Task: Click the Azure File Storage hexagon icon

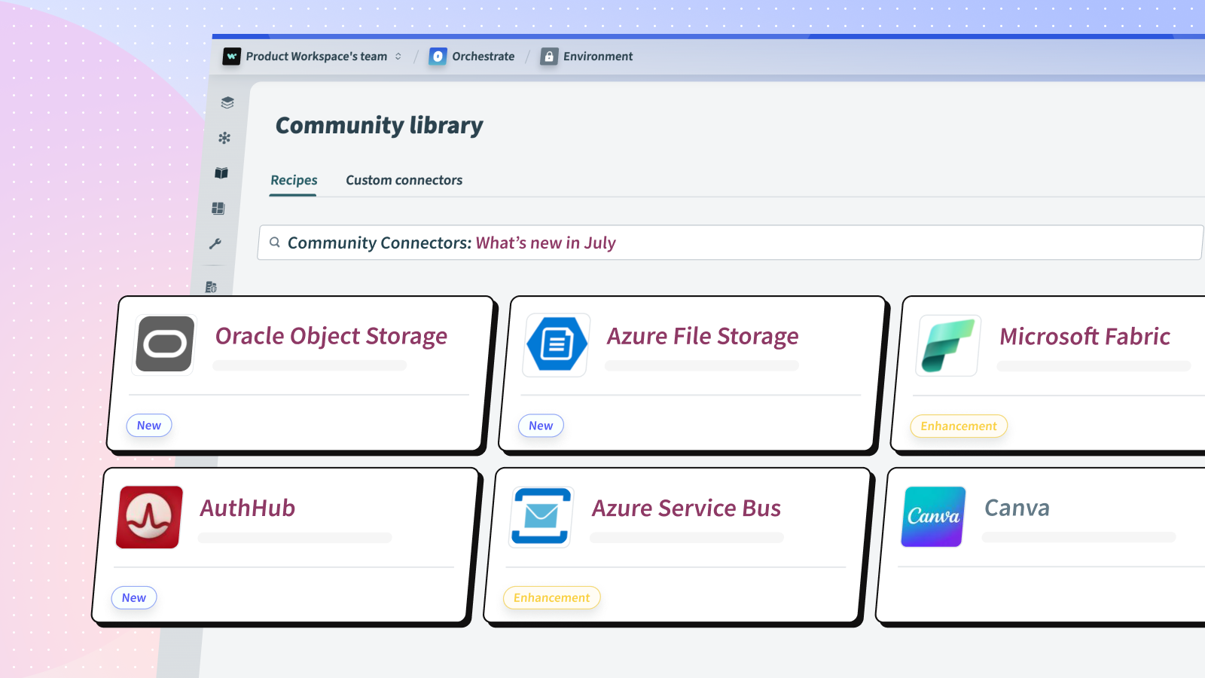Action: point(557,344)
